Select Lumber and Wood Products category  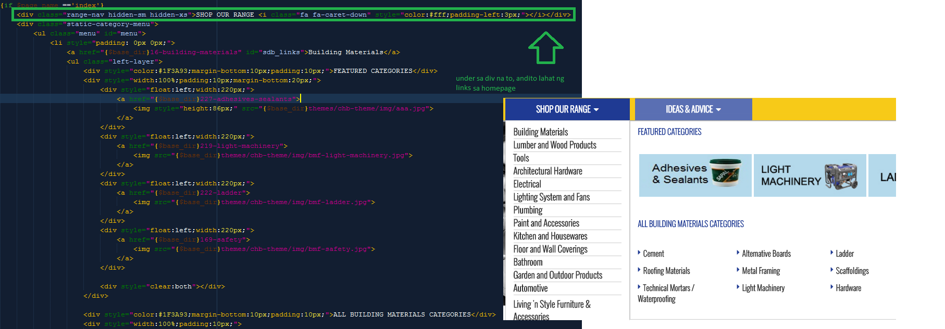555,145
